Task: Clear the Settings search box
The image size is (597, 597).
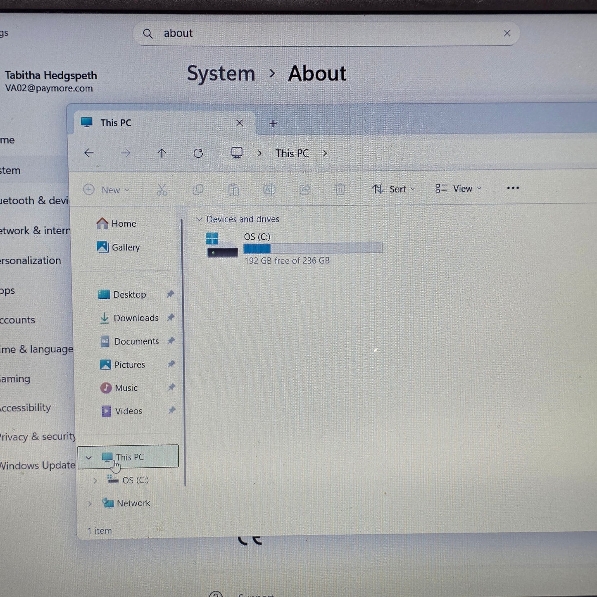Action: click(x=507, y=33)
